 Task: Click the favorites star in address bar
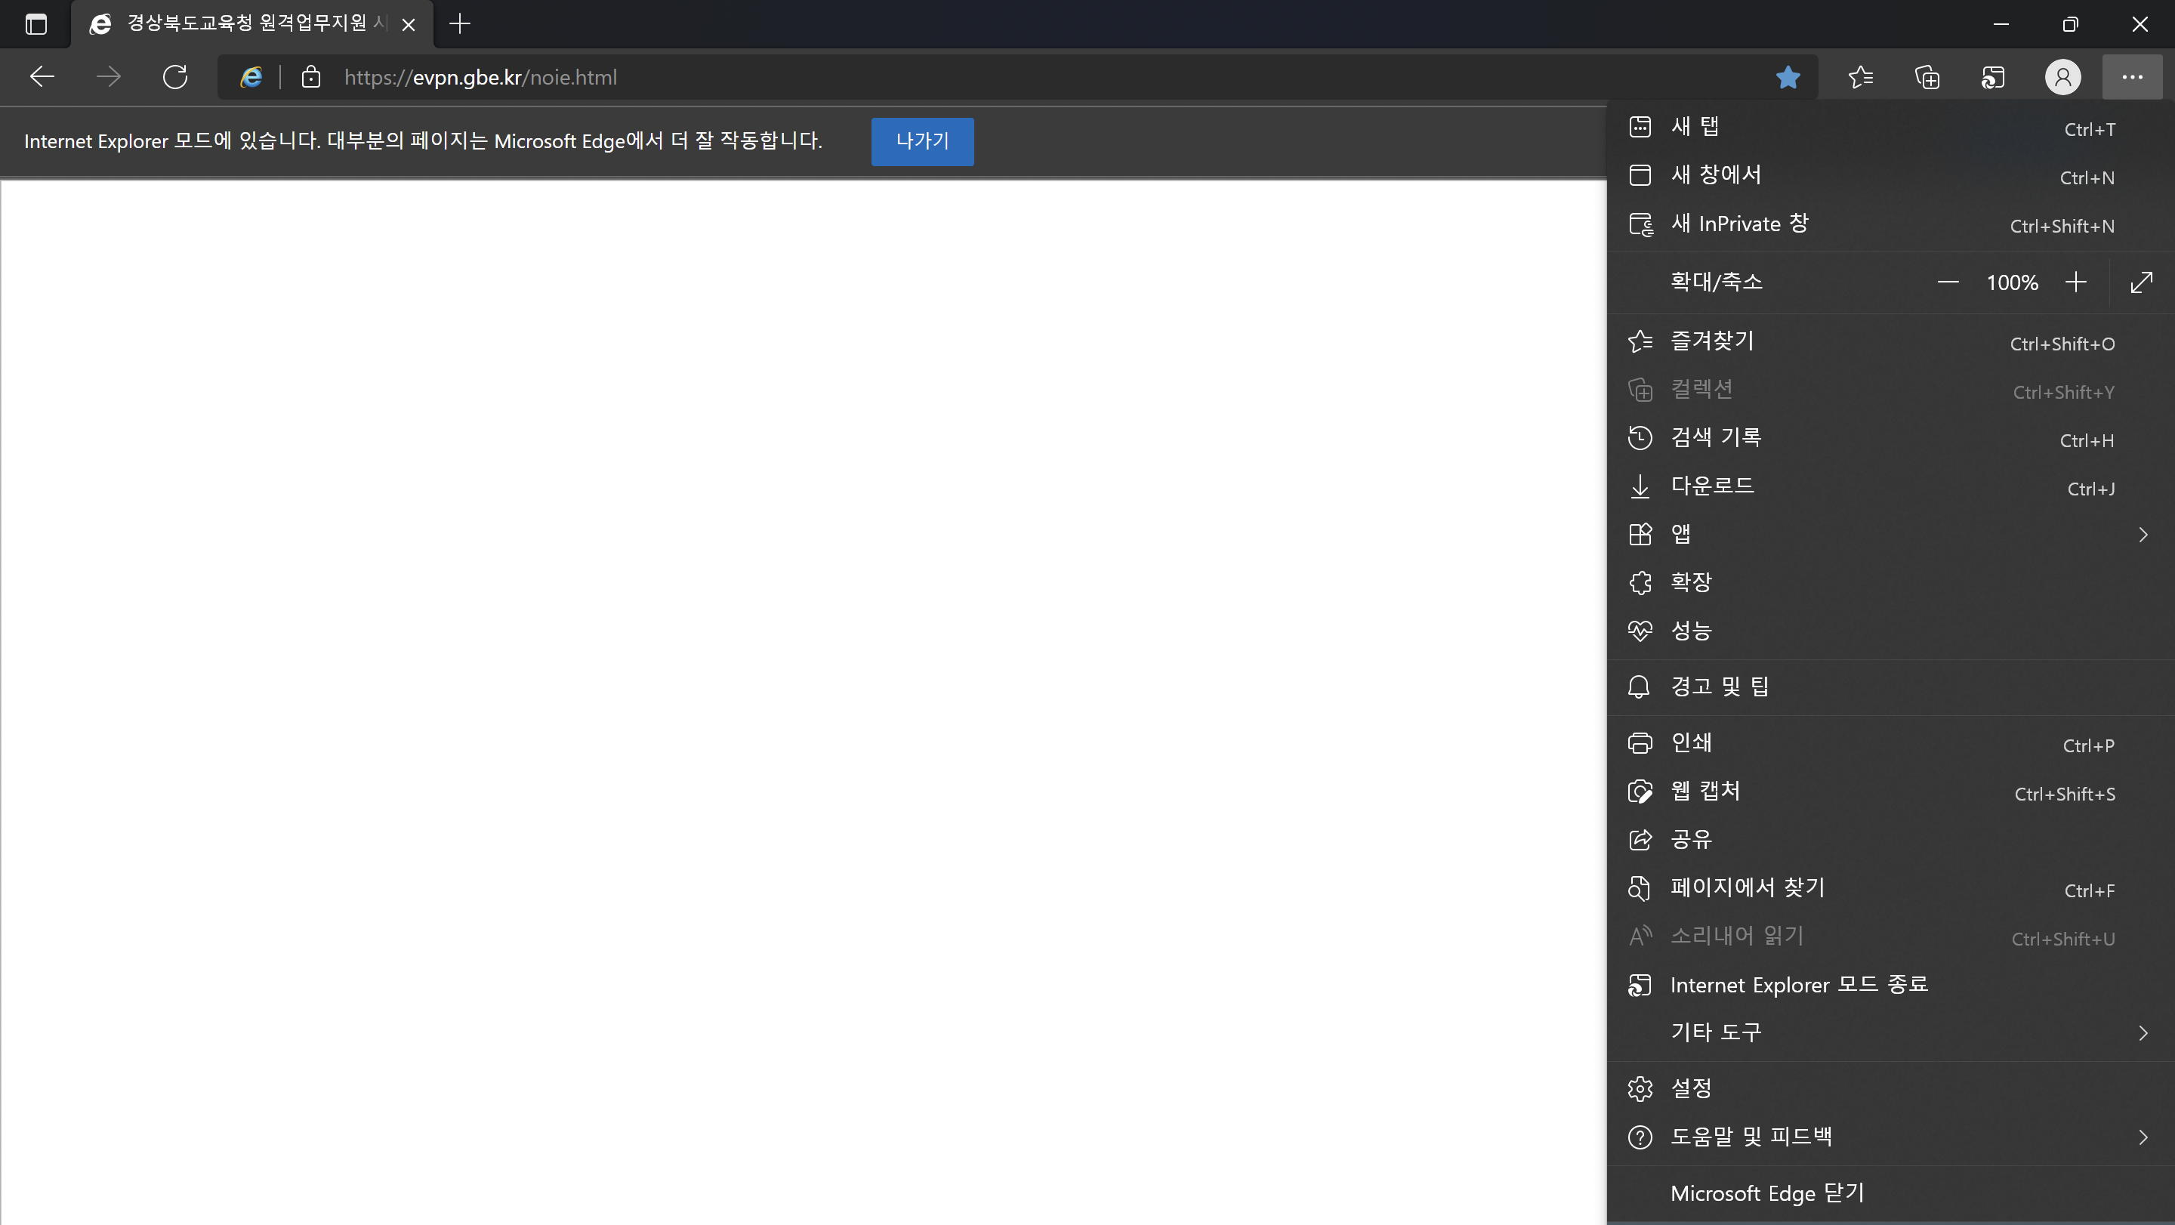pyautogui.click(x=1788, y=78)
